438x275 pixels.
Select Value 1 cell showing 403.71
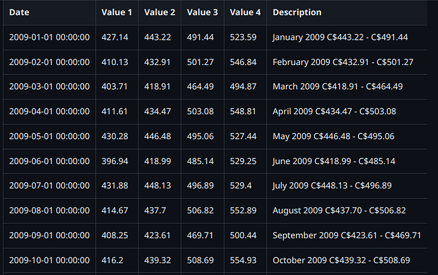tap(115, 87)
